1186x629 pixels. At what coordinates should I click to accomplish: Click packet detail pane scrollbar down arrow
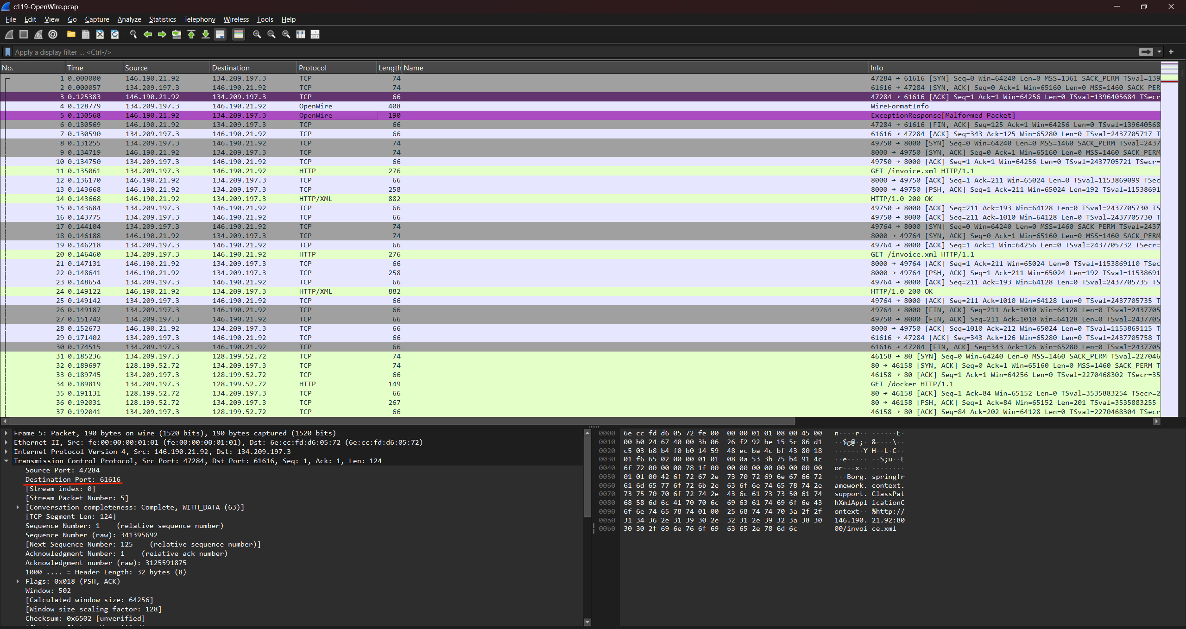[587, 622]
